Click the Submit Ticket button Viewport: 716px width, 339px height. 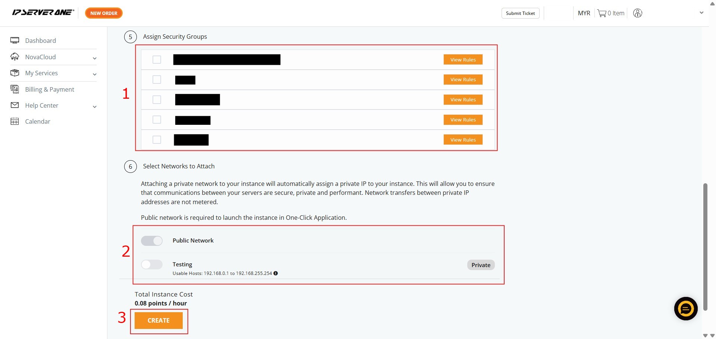[520, 13]
